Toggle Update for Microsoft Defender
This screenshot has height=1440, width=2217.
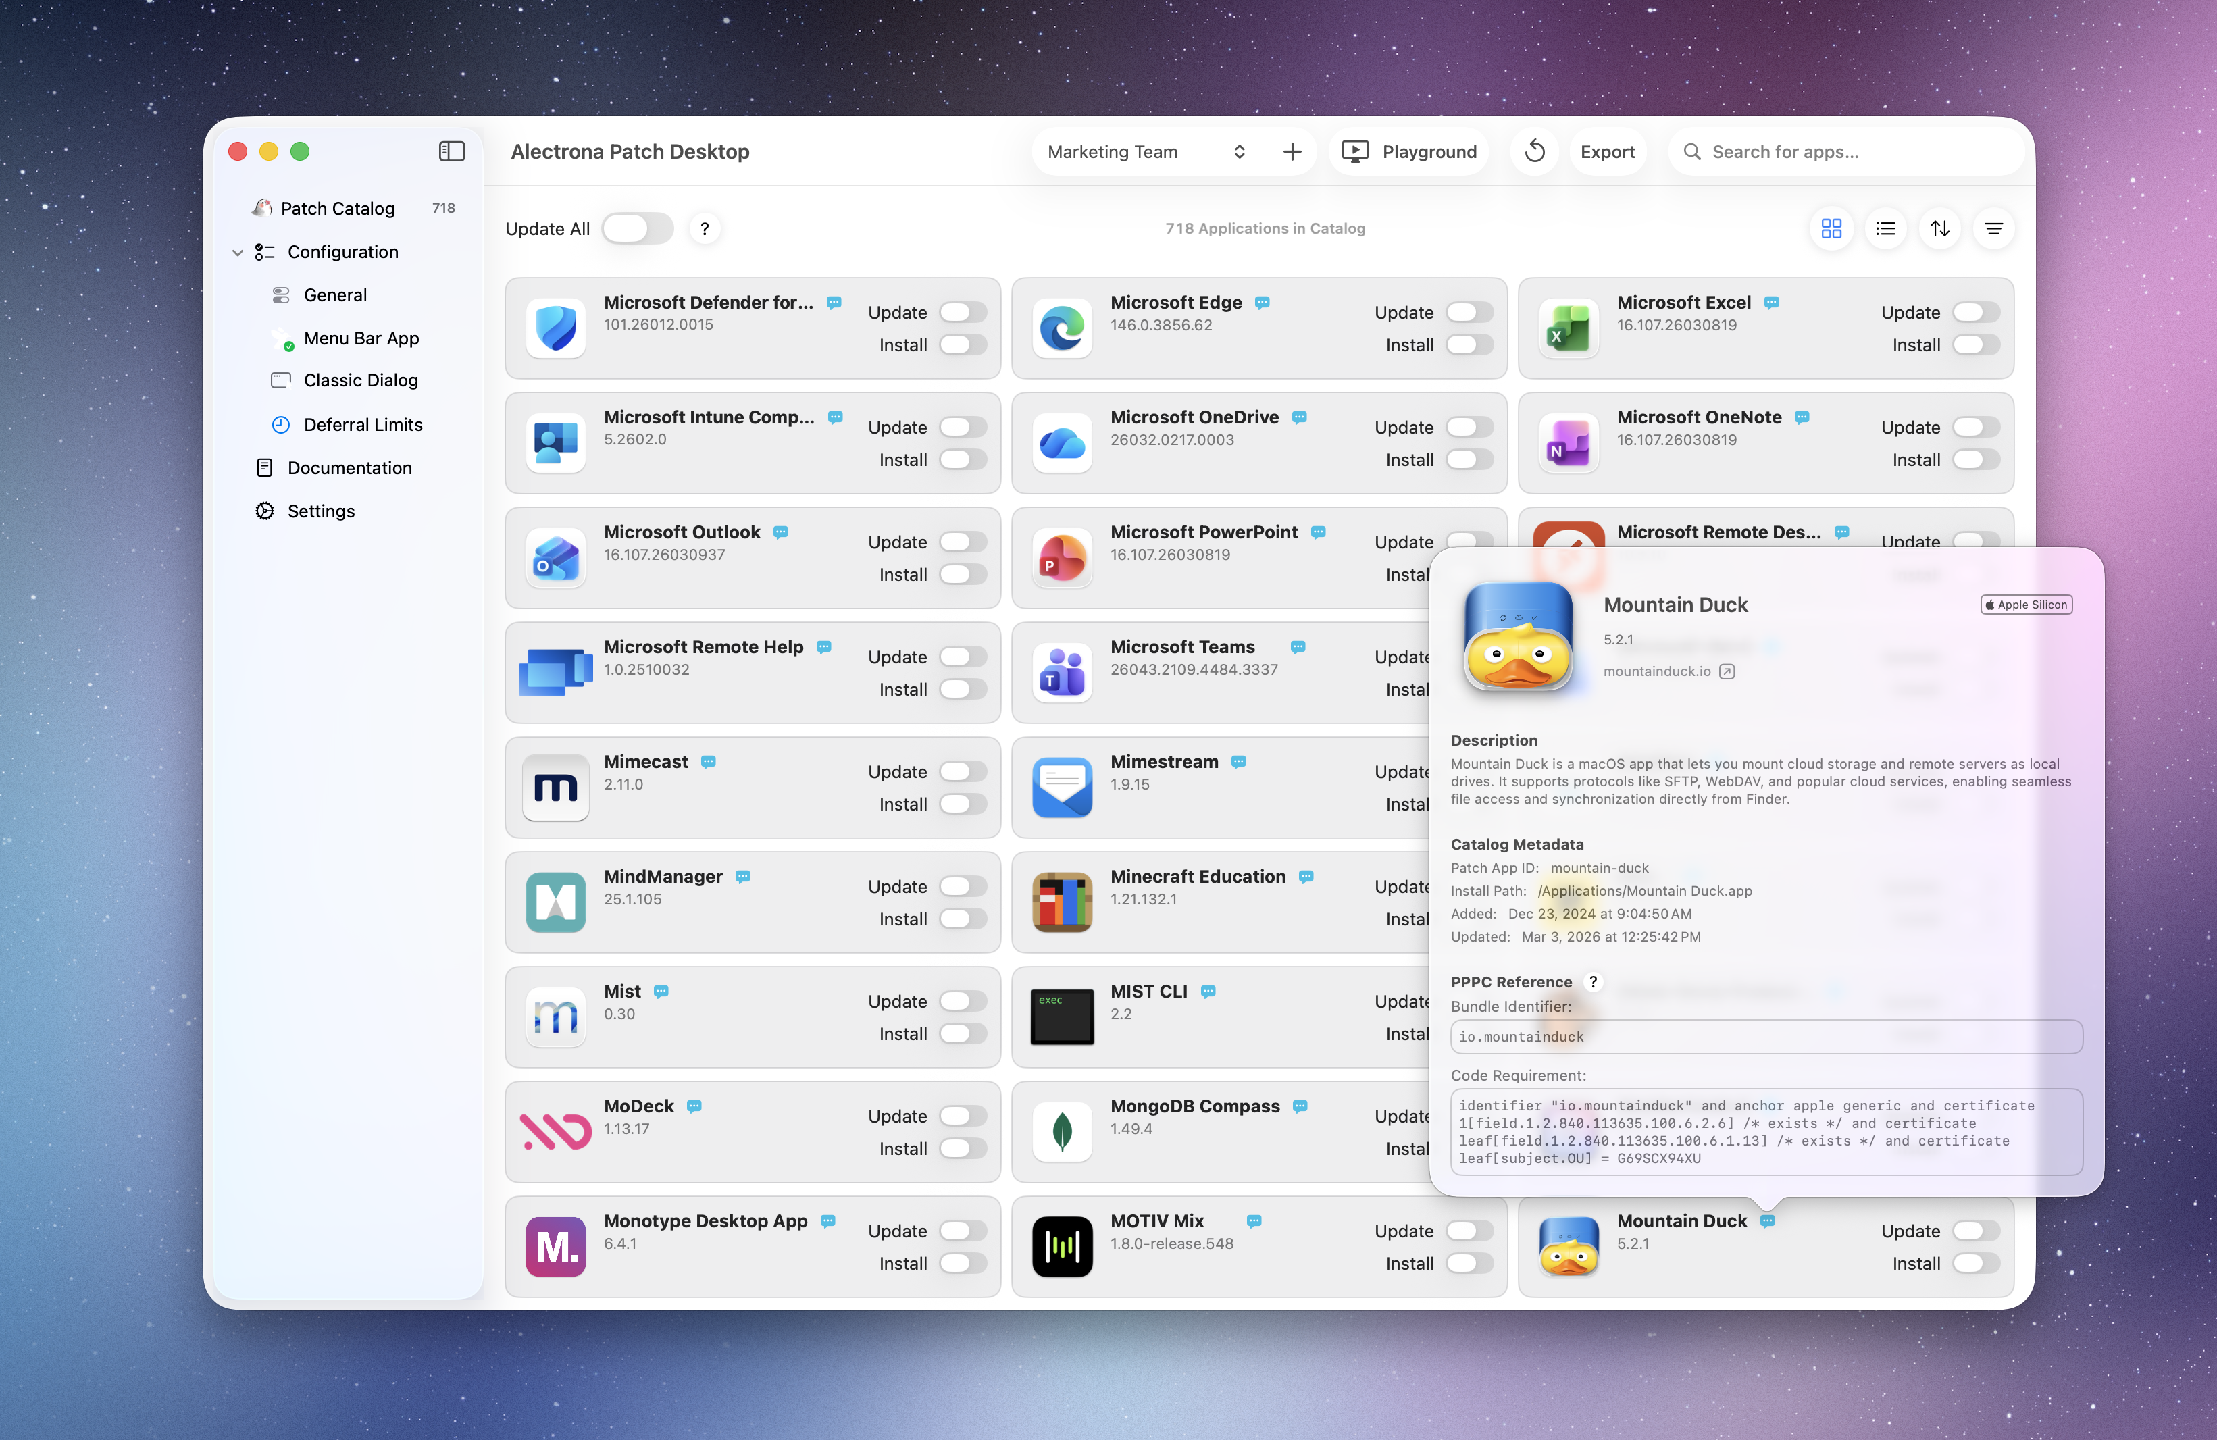(x=962, y=312)
